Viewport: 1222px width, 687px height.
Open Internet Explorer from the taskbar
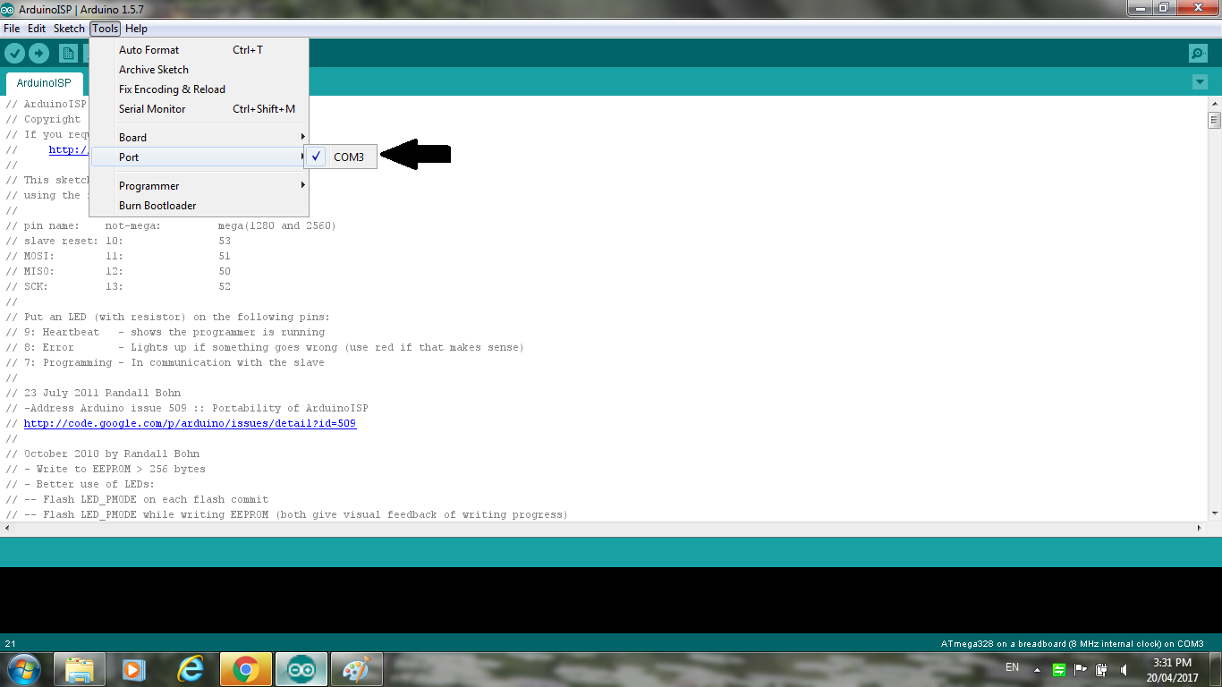[x=190, y=669]
